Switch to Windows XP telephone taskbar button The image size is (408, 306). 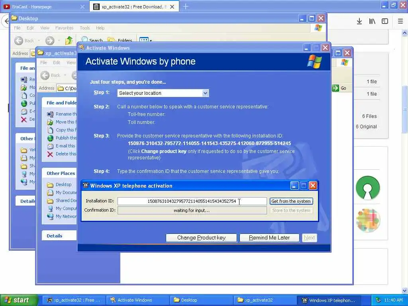(330, 300)
